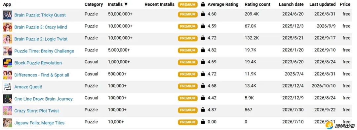Click the lock icon in the header row
Screen dimensions: 357x130
click(203, 4)
